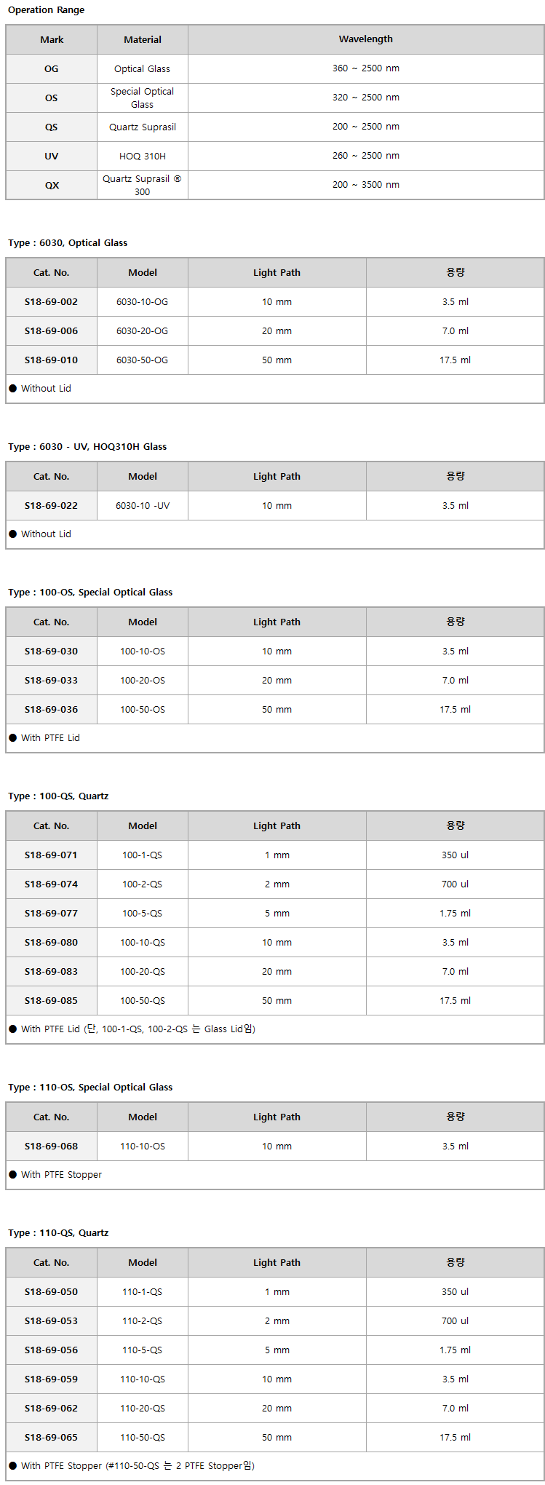The image size is (545, 1485).
Task: Click catalog number S18-69-071
Action: [51, 855]
